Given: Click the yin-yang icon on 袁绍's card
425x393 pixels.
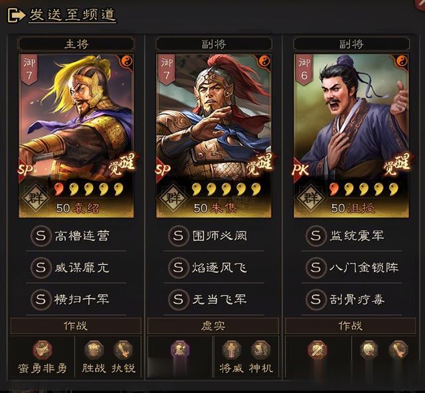Looking at the screenshot, I should pos(127,61).
